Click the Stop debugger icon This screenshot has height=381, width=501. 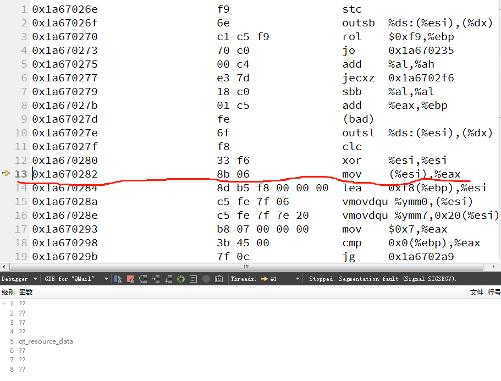tap(130, 279)
